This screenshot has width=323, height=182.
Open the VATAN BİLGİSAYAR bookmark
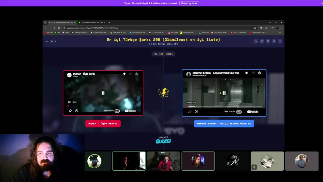click(x=99, y=33)
